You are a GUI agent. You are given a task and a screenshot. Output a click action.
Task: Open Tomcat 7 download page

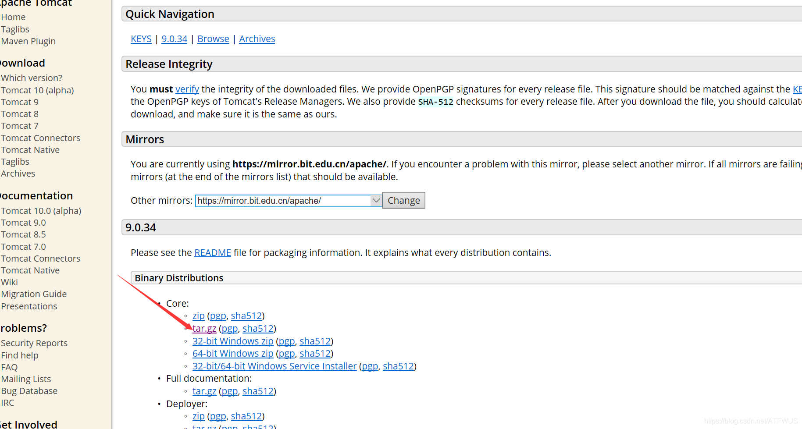pos(20,126)
